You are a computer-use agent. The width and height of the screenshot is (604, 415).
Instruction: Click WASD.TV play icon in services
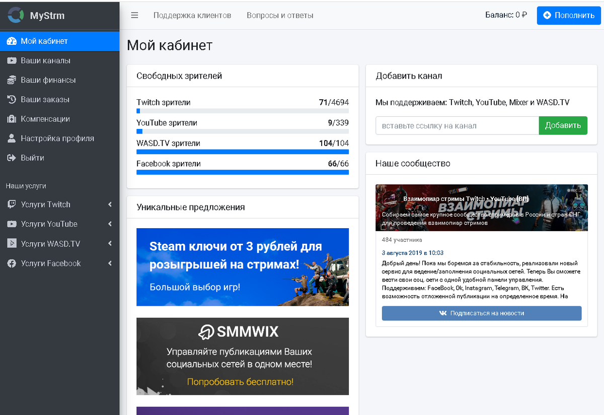click(12, 244)
